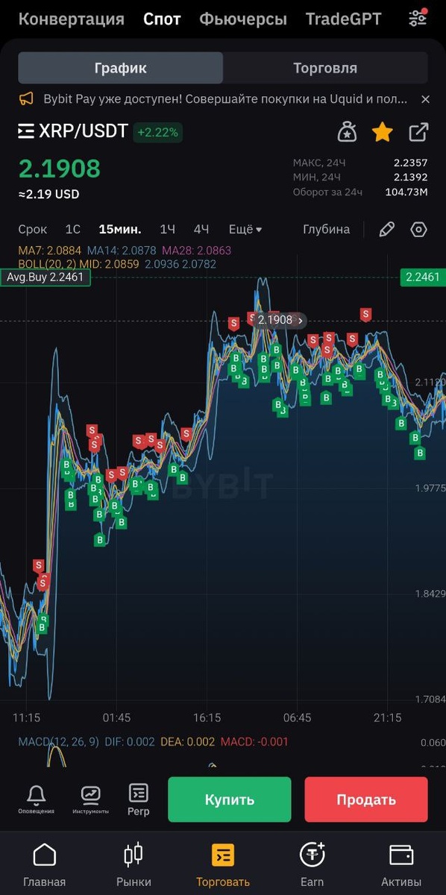Image resolution: width=446 pixels, height=895 pixels.
Task: Select the 15мин. interval
Action: 120,229
